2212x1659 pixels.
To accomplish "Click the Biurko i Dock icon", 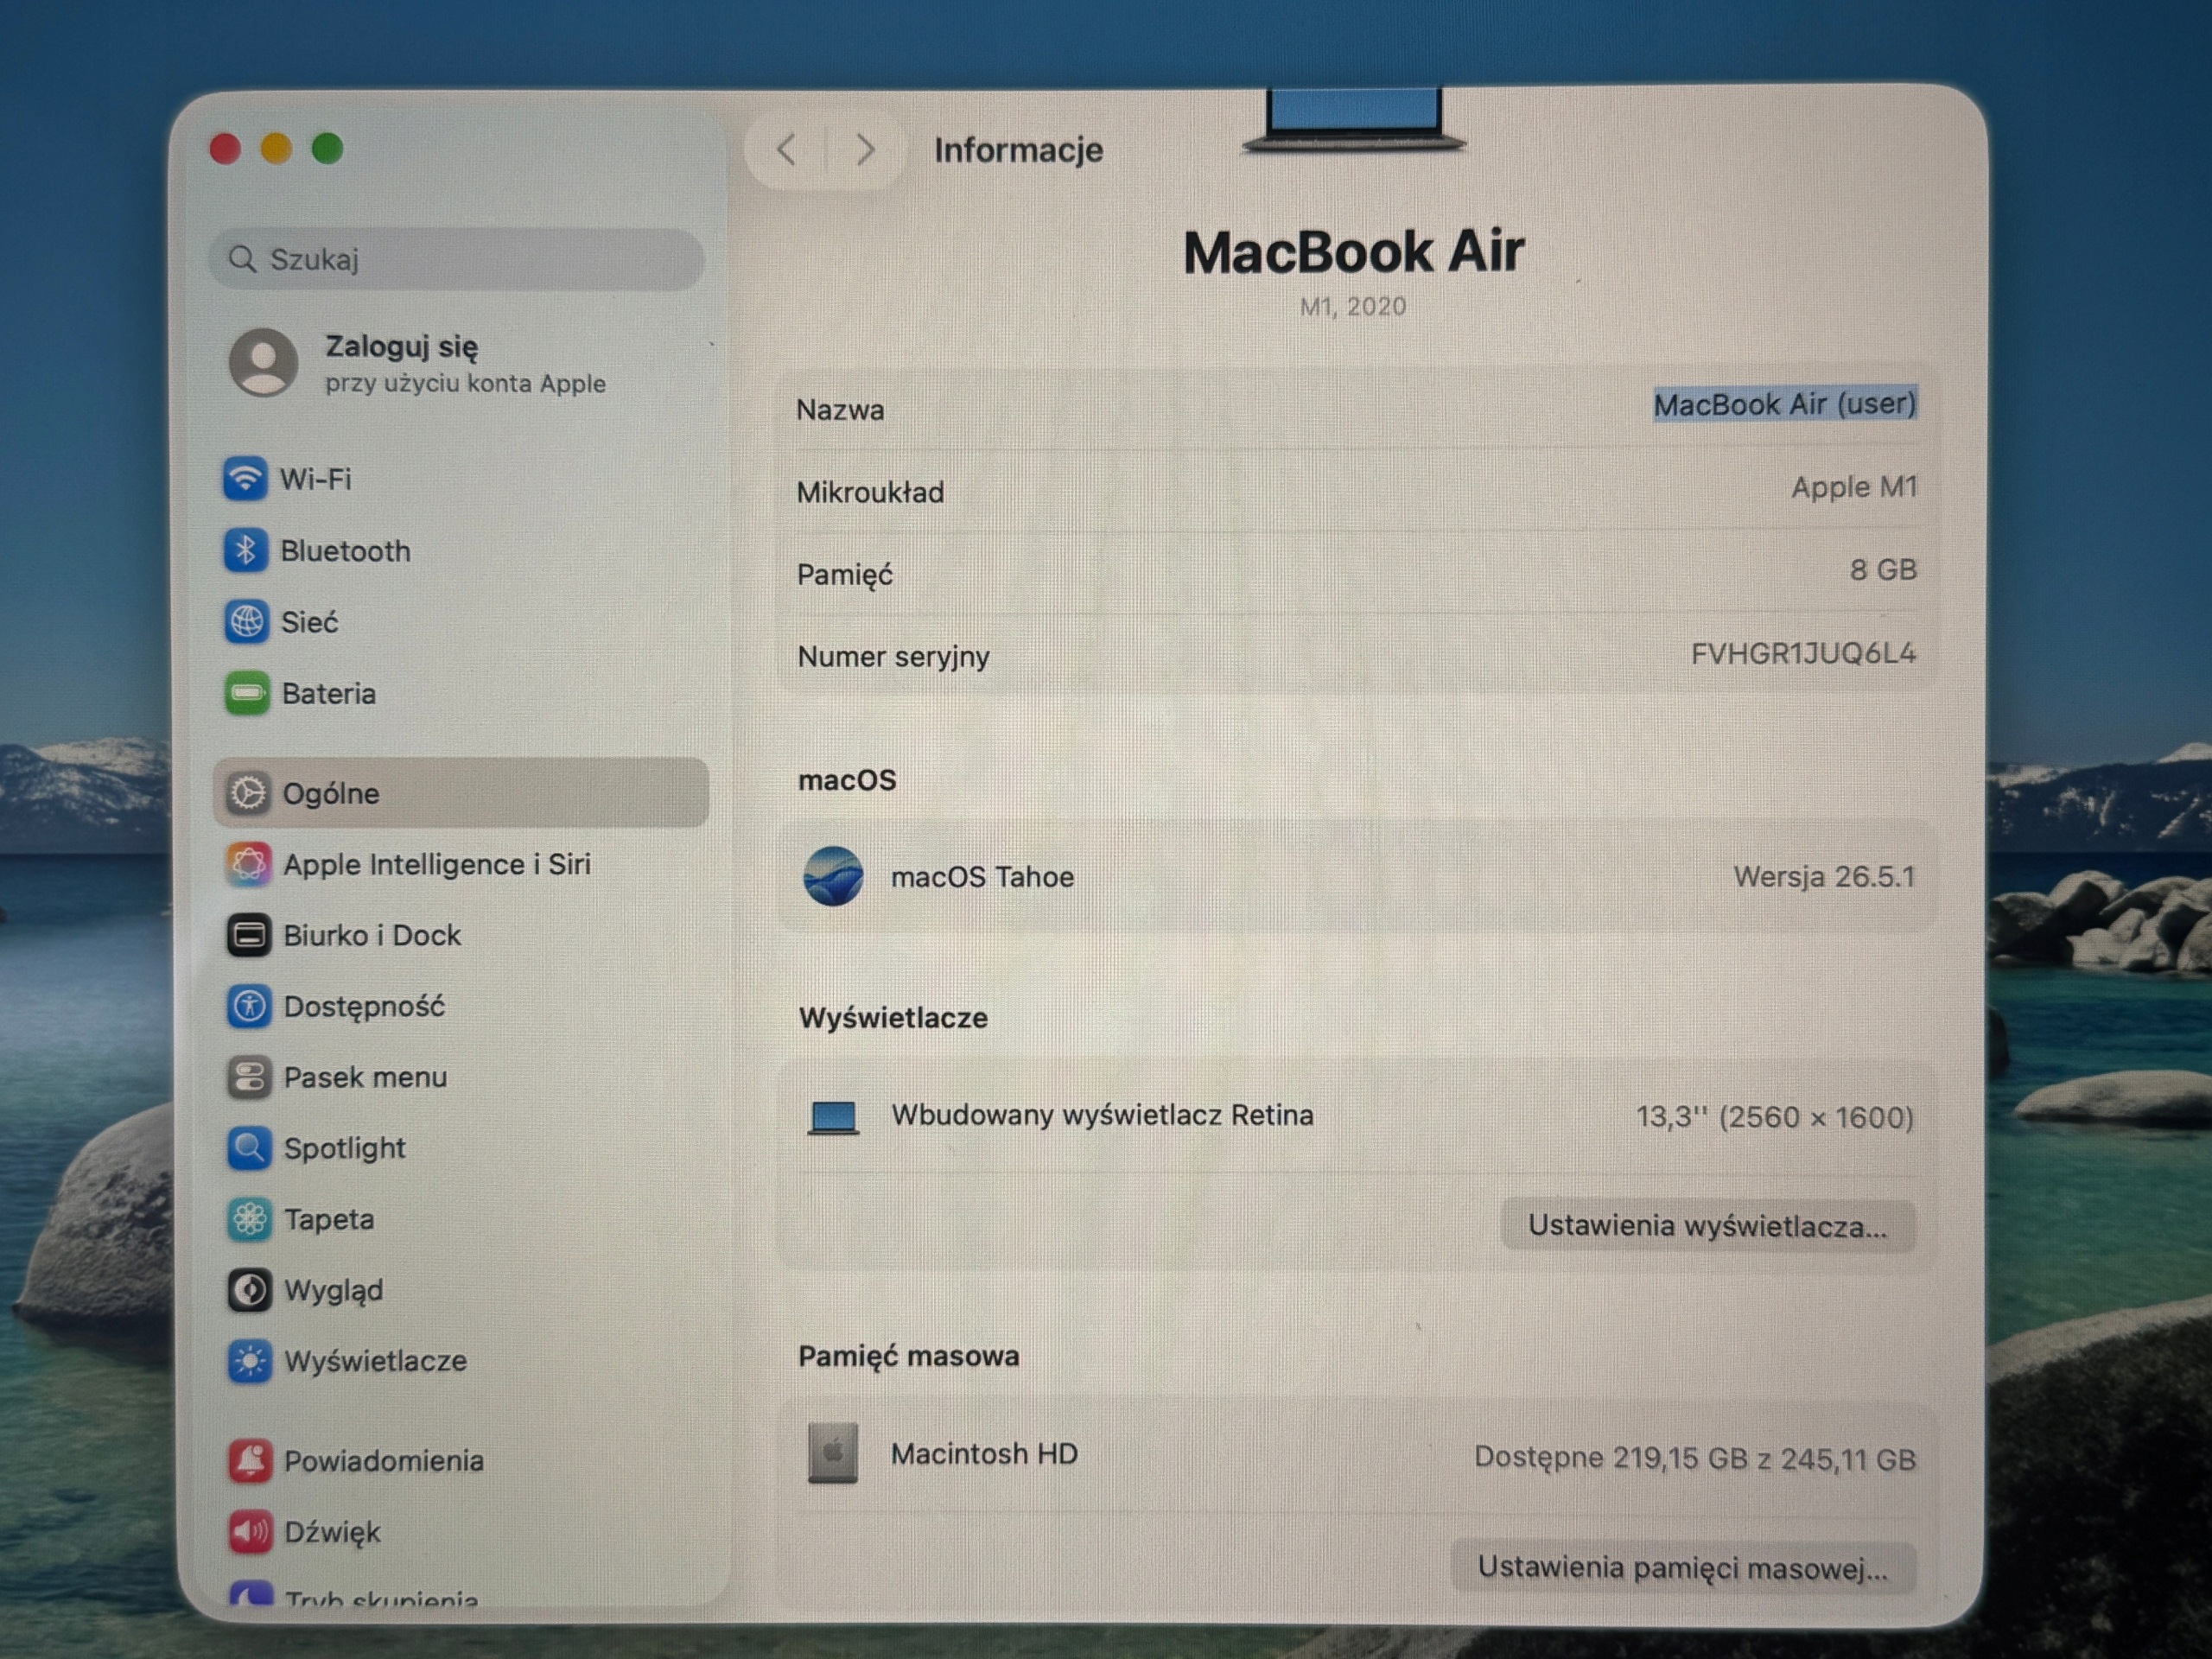I will [248, 936].
